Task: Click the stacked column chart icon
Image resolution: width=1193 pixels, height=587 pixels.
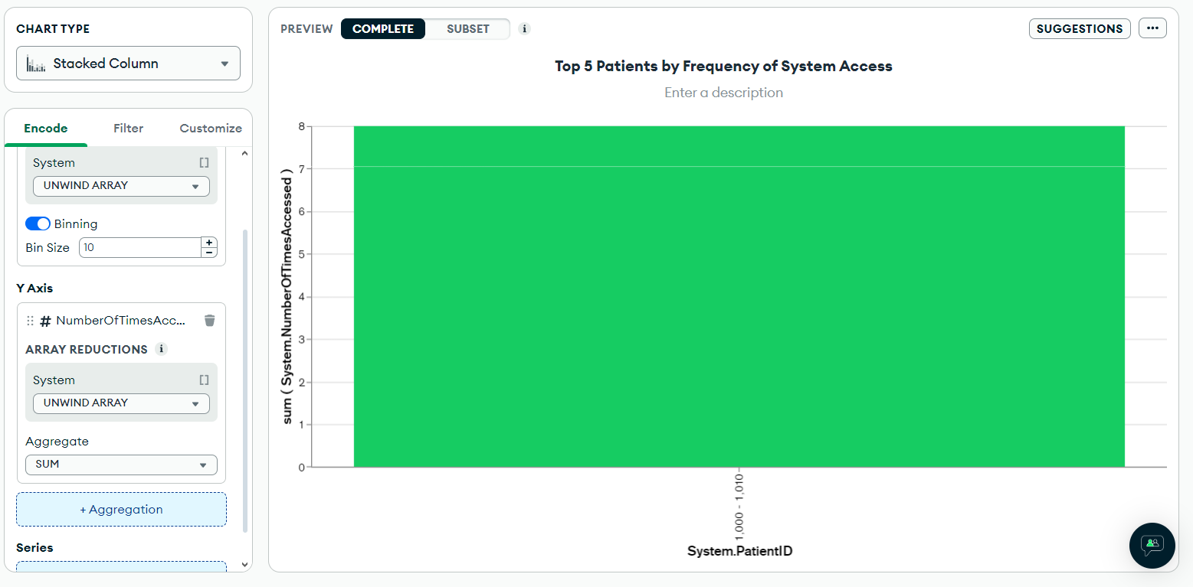Action: click(34, 63)
